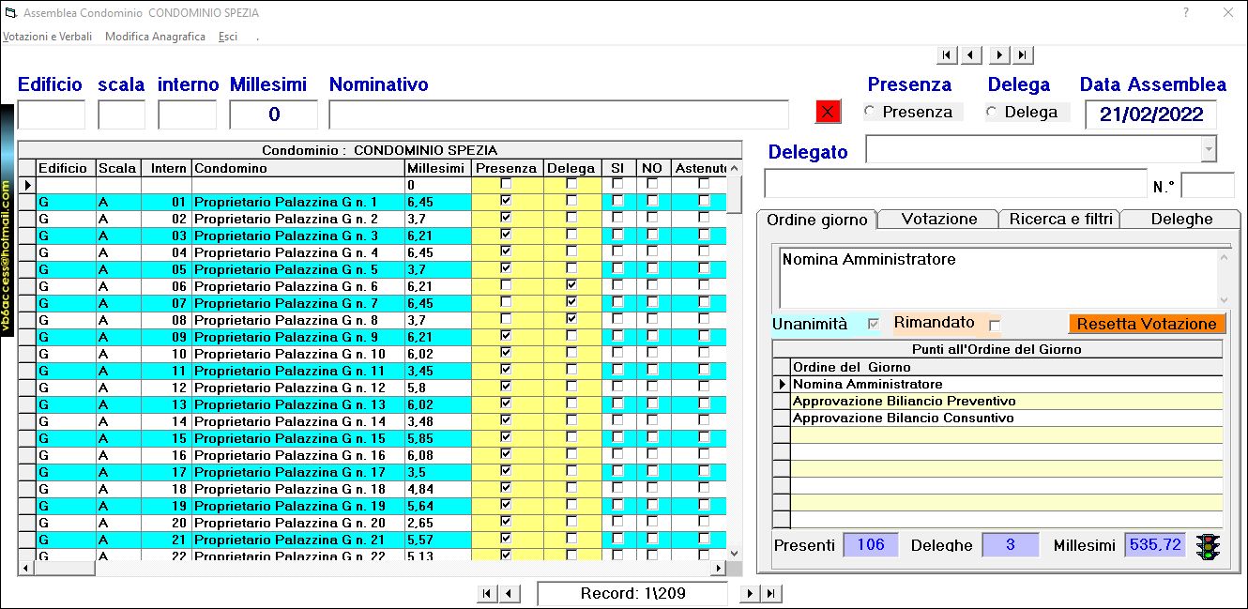Click Proprietario Palazzina G n. 20 name
Image resolution: width=1248 pixels, height=609 pixels.
pos(290,523)
